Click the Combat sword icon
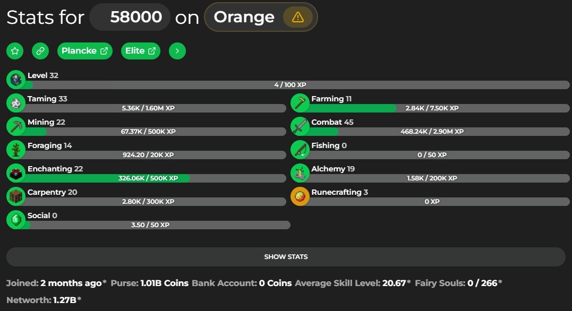The height and width of the screenshot is (311, 572). click(x=300, y=126)
